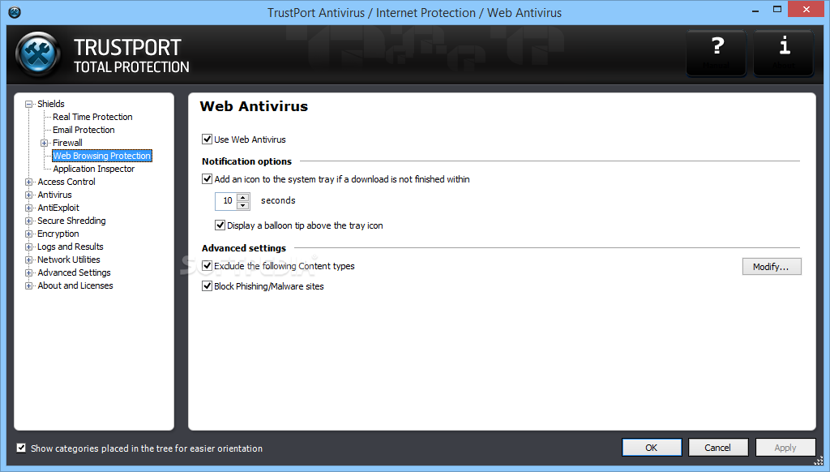This screenshot has width=830, height=472.
Task: Decrease the seconds value with down arrow
Action: coord(243,205)
